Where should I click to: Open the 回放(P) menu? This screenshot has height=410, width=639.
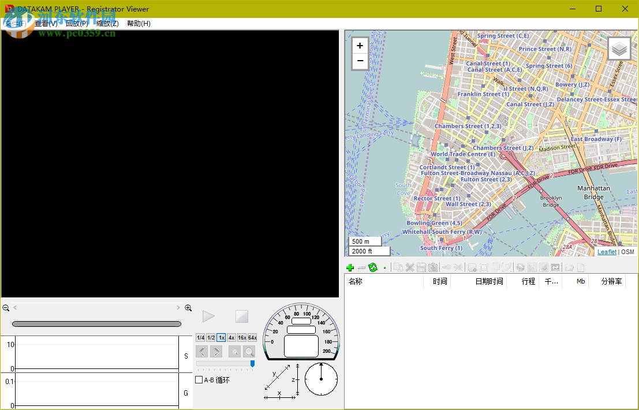77,24
